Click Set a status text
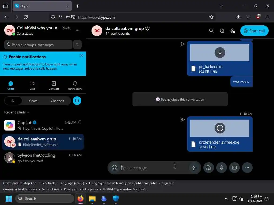 [25, 34]
